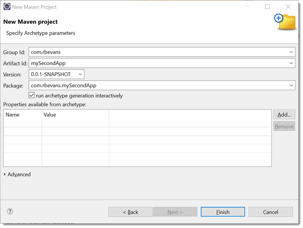Open the Group Id dropdown arrow

[291, 52]
